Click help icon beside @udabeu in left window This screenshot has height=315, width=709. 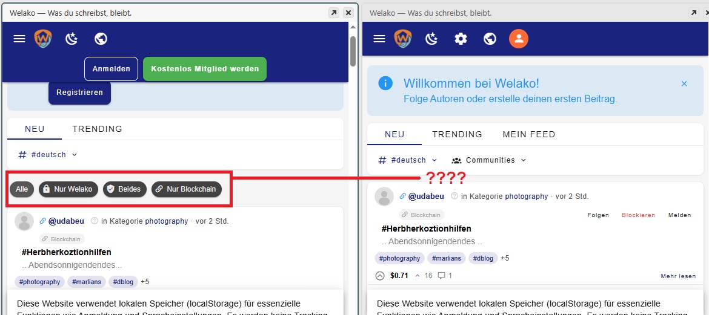tap(94, 221)
